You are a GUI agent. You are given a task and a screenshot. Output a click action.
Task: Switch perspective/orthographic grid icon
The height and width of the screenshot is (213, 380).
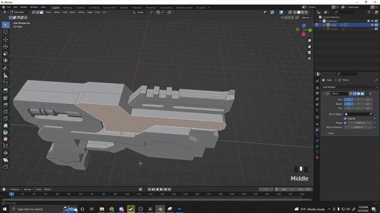pos(309,59)
